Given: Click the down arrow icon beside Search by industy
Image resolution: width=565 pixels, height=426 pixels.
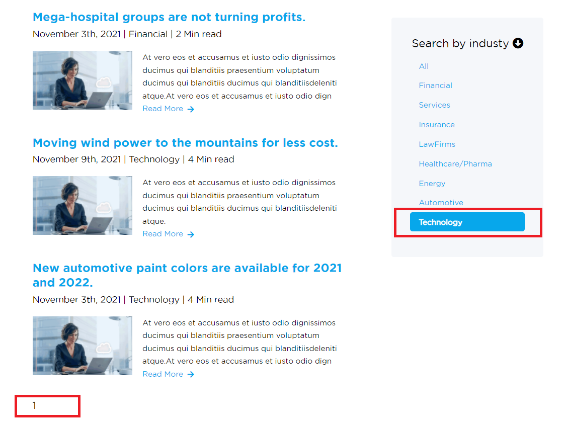Looking at the screenshot, I should (518, 43).
